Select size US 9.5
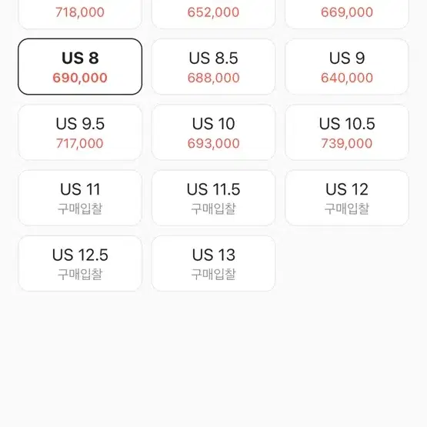This screenshot has width=427, height=427. pyautogui.click(x=80, y=132)
